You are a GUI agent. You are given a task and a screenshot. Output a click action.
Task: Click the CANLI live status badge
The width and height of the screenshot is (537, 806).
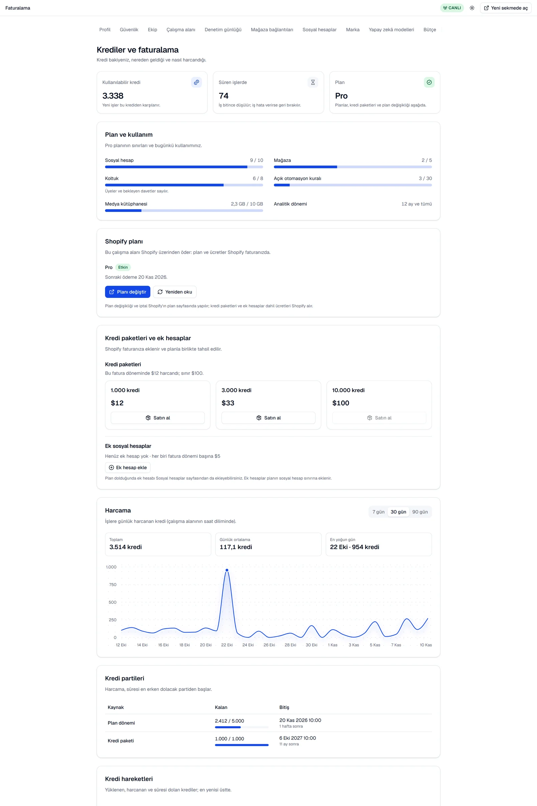click(452, 8)
